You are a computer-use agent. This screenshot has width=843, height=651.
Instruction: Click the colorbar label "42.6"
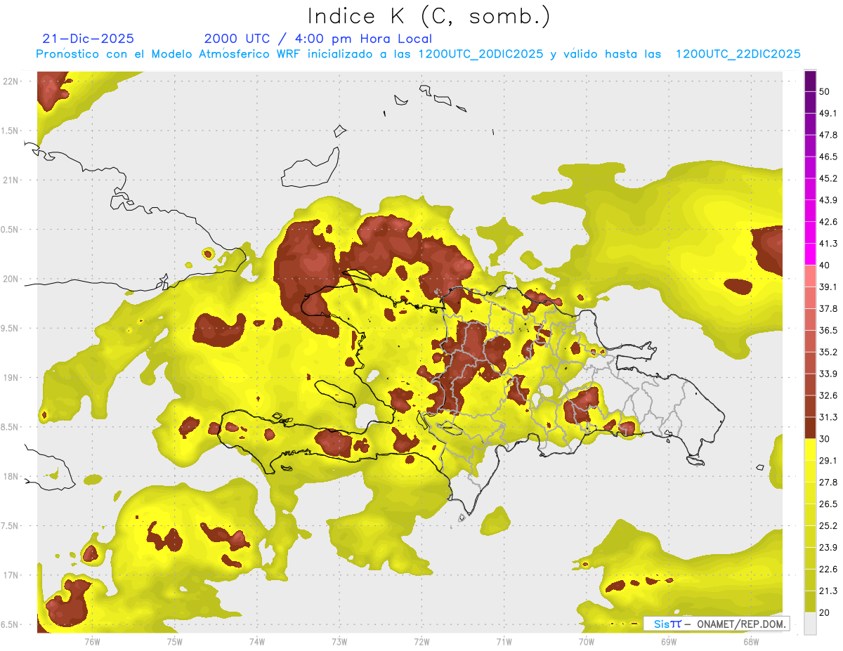pos(828,222)
